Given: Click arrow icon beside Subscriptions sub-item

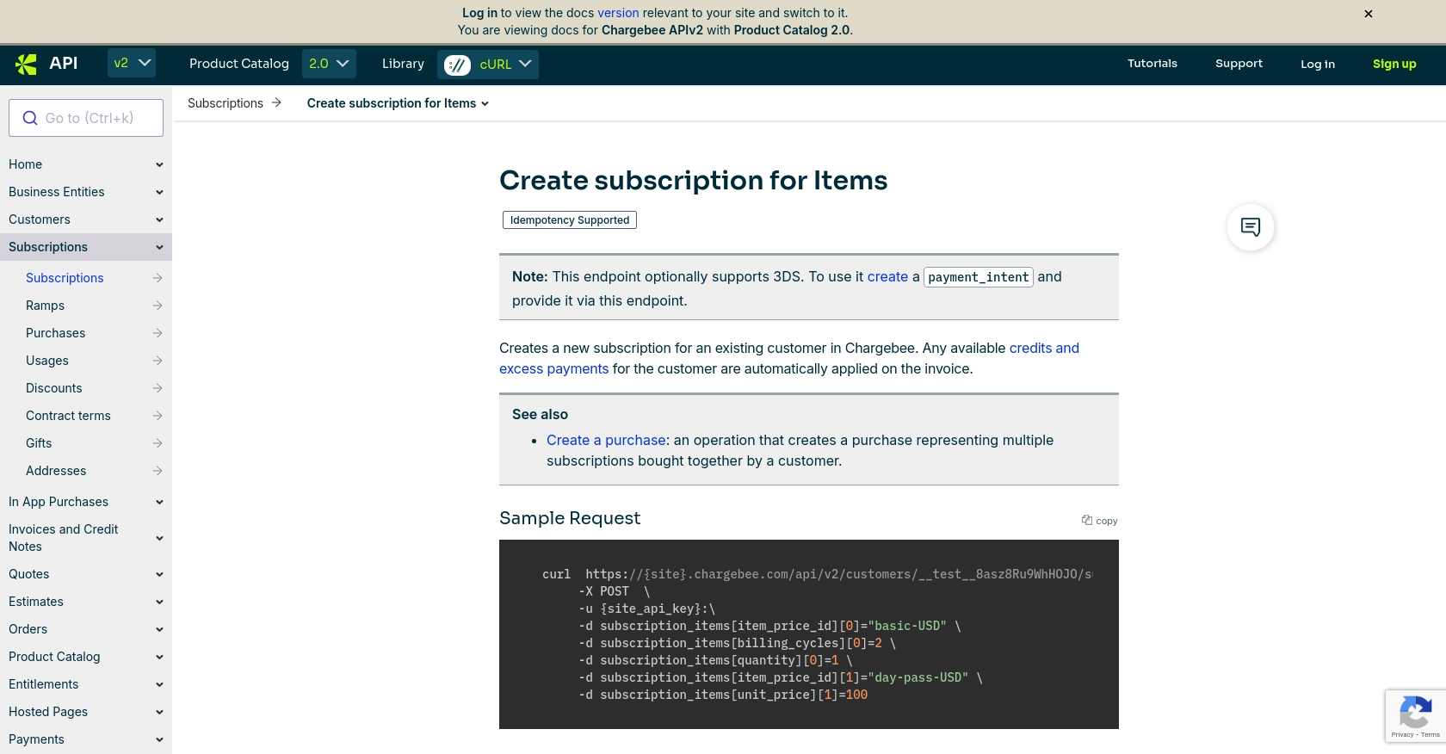Looking at the screenshot, I should [158, 278].
